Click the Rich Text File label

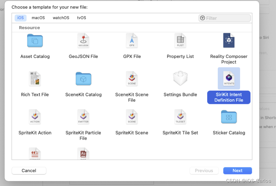[x=35, y=95]
